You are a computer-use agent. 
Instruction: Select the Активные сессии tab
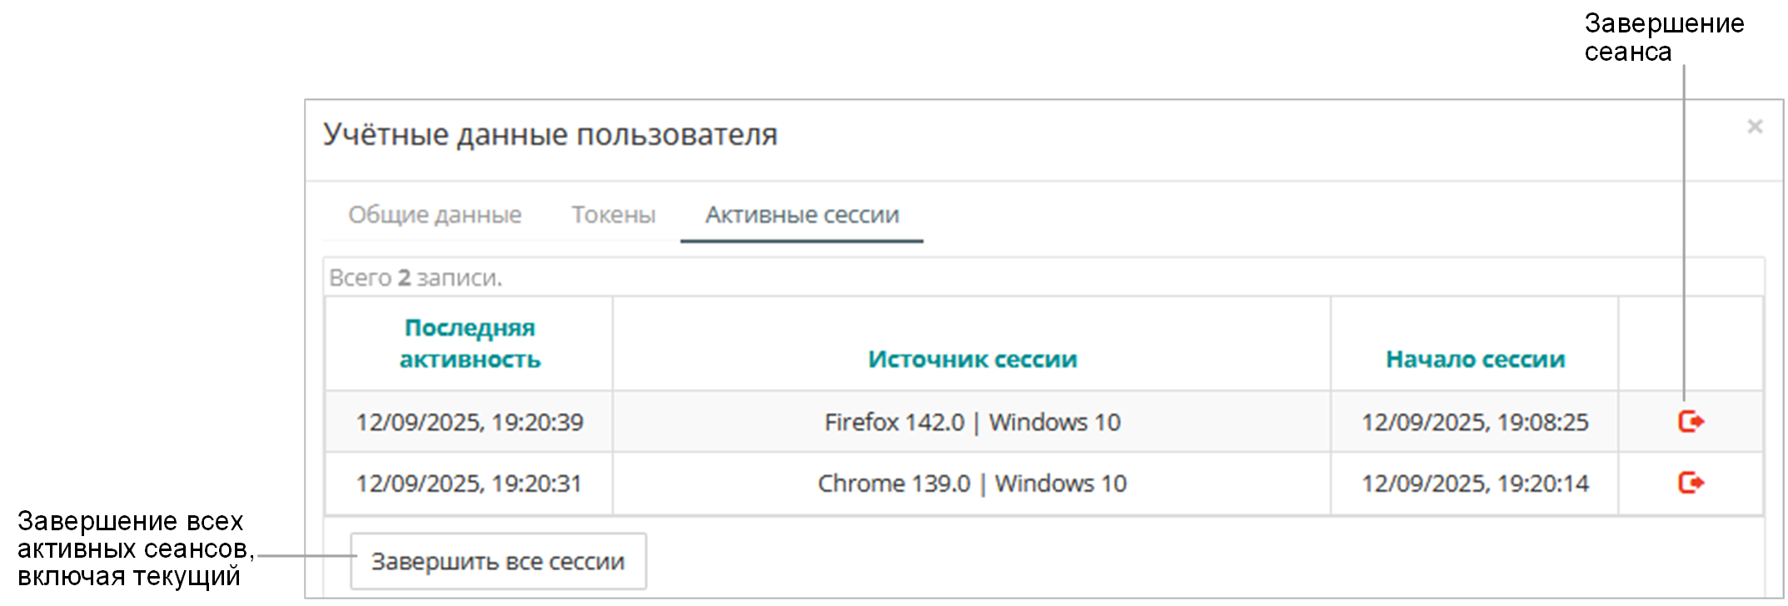802,215
